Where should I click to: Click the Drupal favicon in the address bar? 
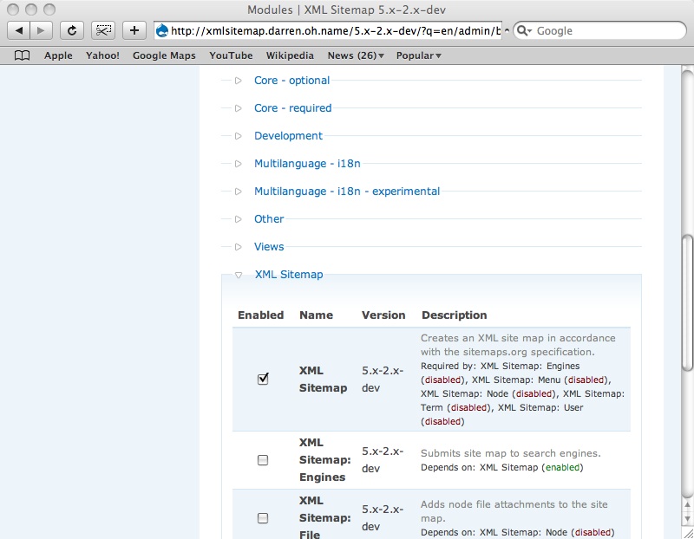[x=161, y=30]
